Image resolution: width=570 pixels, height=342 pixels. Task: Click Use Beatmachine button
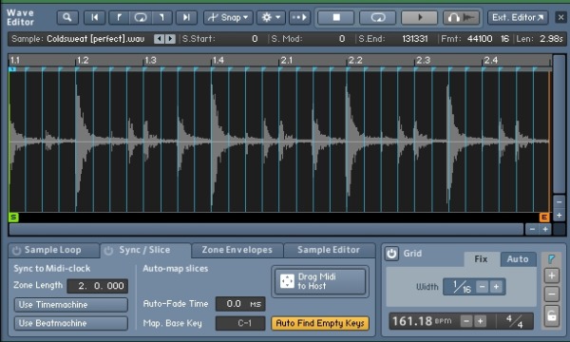tap(71, 323)
